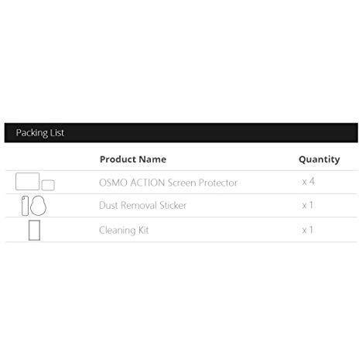Click the large screen protector outline icon
Screen dimensions: 359x359
coord(27,182)
